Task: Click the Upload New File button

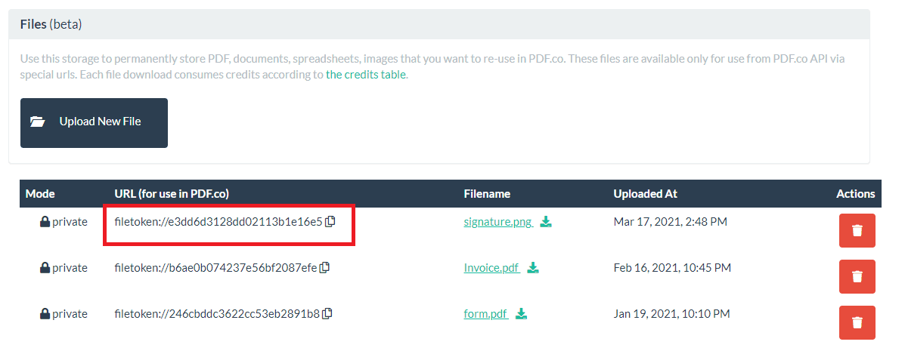Action: point(94,122)
